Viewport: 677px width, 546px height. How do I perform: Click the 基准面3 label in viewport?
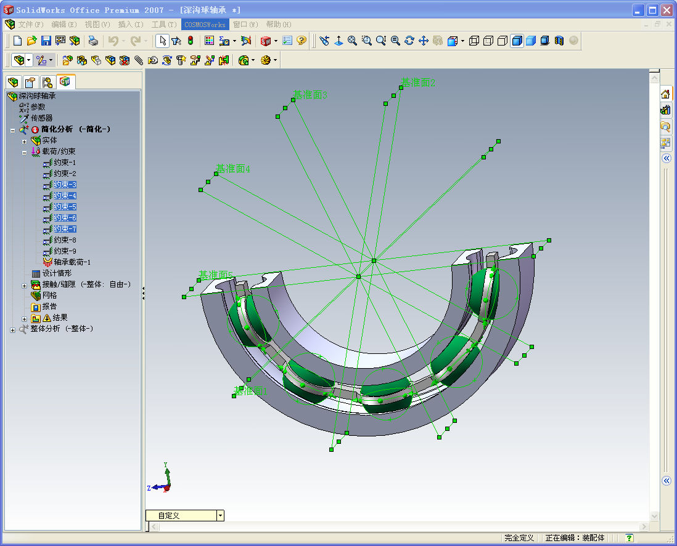[x=310, y=94]
